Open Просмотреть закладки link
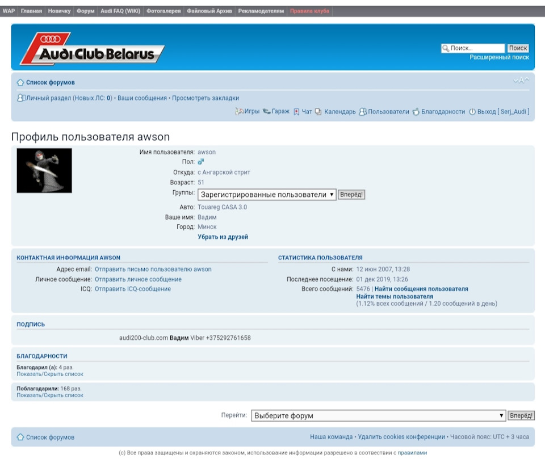This screenshot has width=545, height=467. 206,98
